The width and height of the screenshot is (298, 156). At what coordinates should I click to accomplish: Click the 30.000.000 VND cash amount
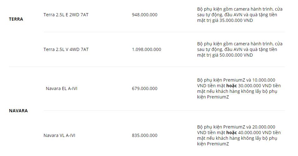click(x=257, y=86)
